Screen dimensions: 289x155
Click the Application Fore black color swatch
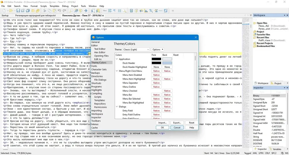156,59
